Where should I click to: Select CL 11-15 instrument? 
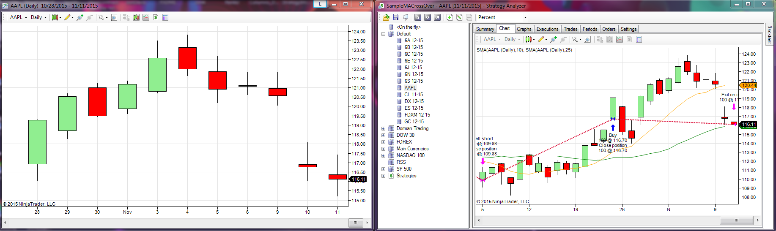pyautogui.click(x=414, y=95)
